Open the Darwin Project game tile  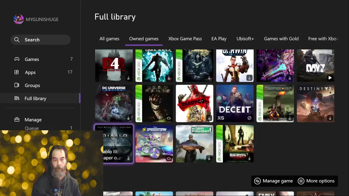coord(235,66)
